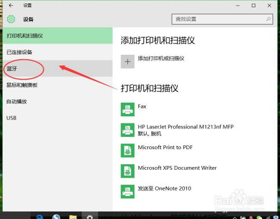Focus the 查找设置 search box
This screenshot has width=280, height=219.
(x=222, y=19)
